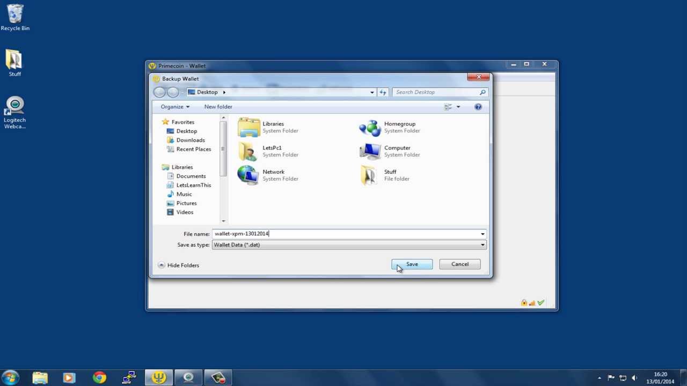Screen dimensions: 687x386
Task: Click the wallet lock encryption icon
Action: [524, 303]
